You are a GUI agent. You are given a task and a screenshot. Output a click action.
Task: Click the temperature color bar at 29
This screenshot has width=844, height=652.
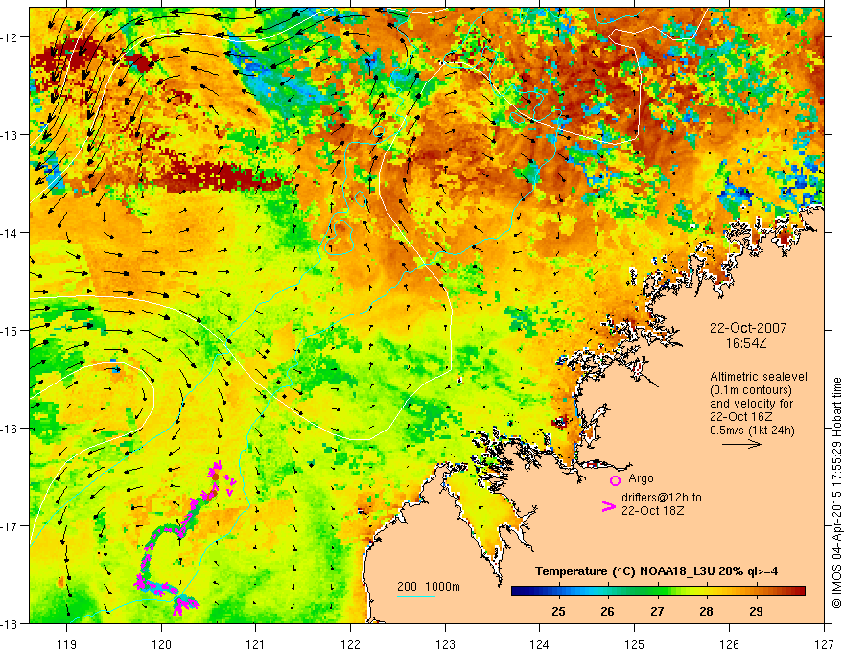click(756, 592)
